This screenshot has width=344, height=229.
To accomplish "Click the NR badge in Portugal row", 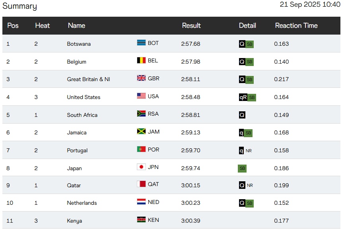I will [x=249, y=151].
